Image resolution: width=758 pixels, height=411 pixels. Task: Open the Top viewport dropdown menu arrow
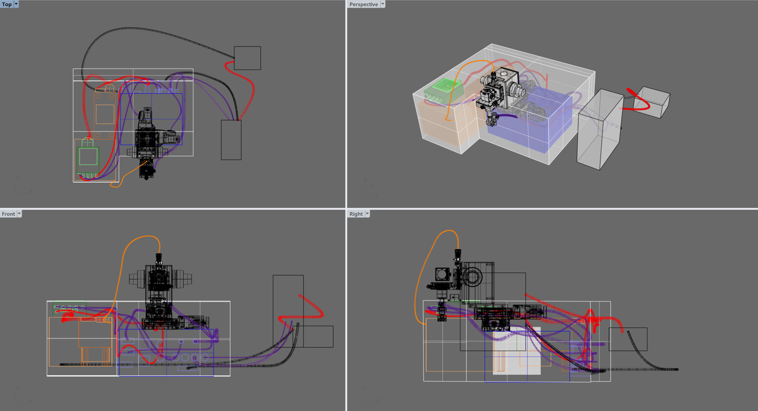pos(16,4)
